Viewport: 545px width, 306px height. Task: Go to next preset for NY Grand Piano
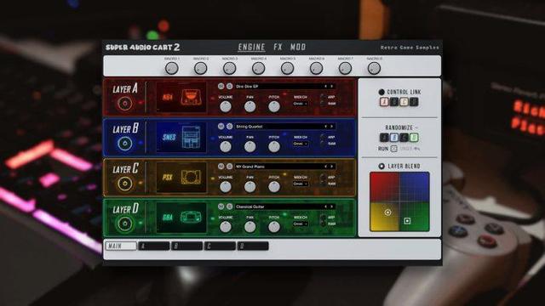coord(331,167)
